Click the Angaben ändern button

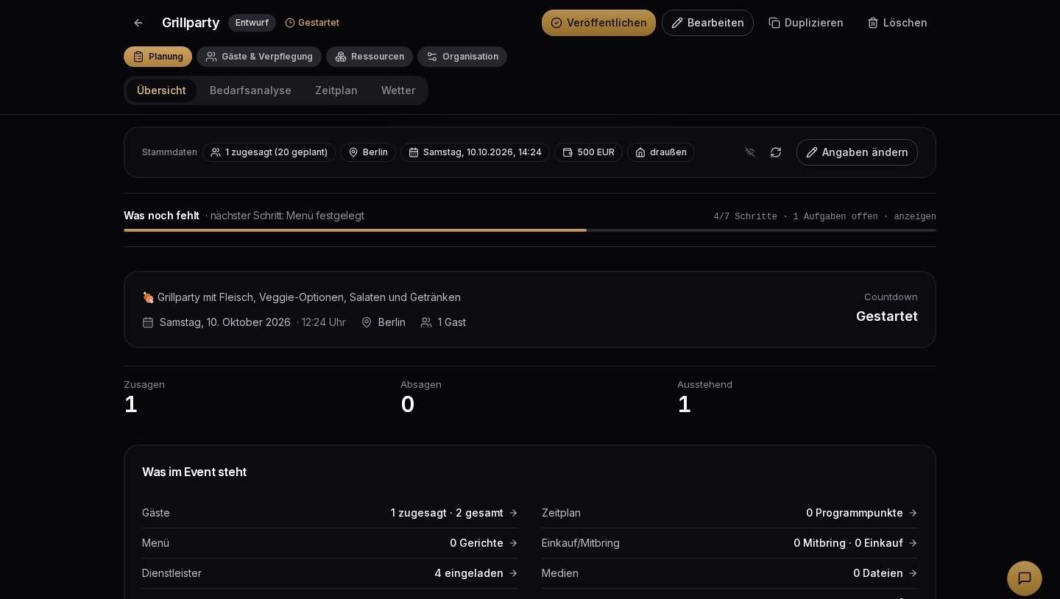857,152
